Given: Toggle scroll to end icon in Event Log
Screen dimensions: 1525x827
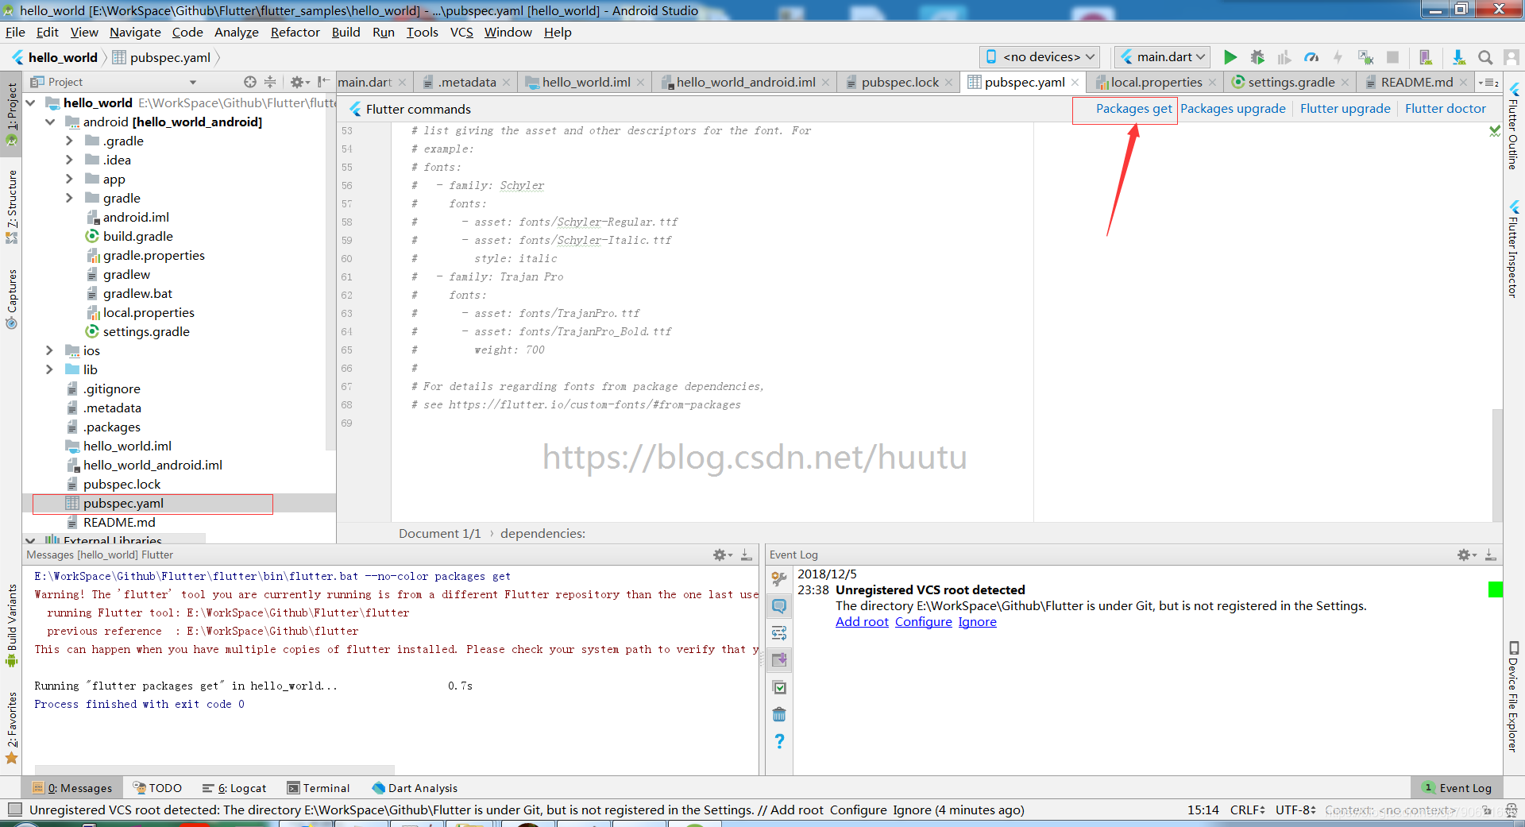Looking at the screenshot, I should [x=779, y=660].
